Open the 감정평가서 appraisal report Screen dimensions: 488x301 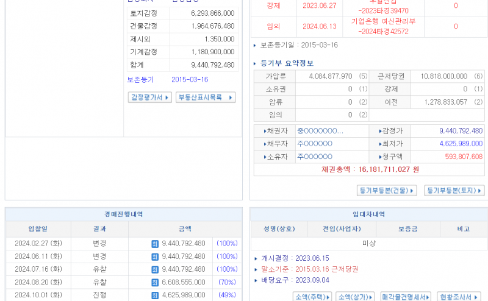(149, 97)
